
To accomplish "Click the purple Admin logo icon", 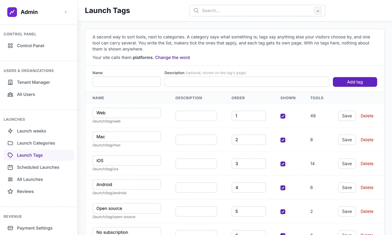I will coord(12,12).
